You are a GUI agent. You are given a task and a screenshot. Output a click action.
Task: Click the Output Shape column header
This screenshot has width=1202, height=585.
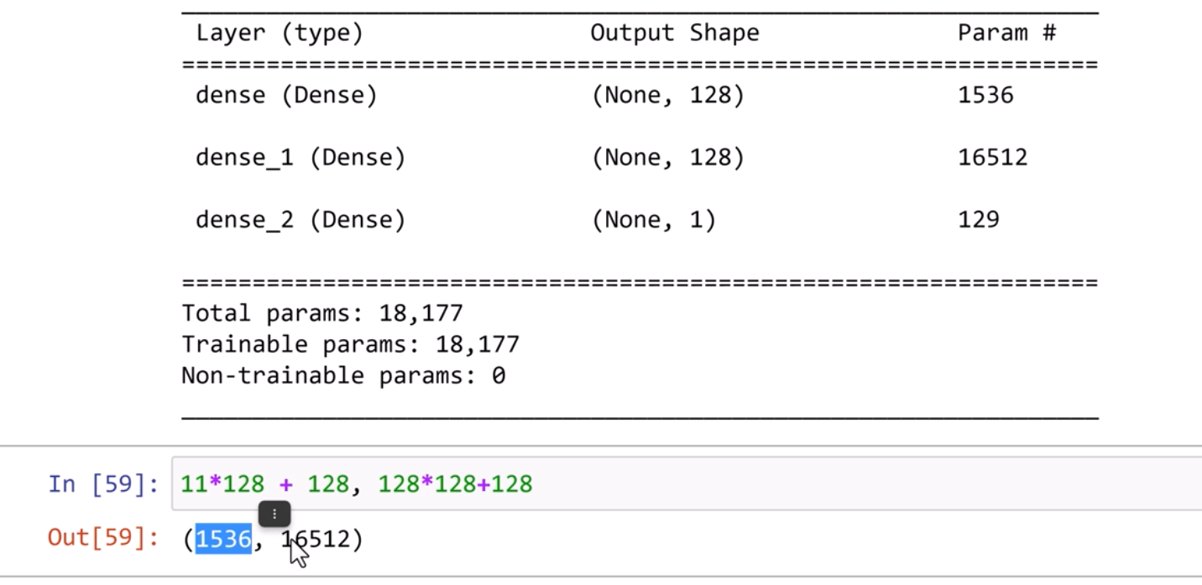click(x=674, y=34)
